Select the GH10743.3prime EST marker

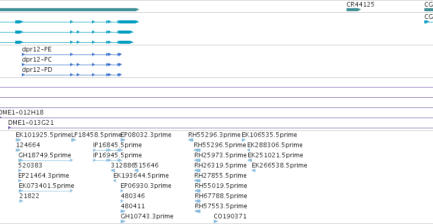[123, 221]
